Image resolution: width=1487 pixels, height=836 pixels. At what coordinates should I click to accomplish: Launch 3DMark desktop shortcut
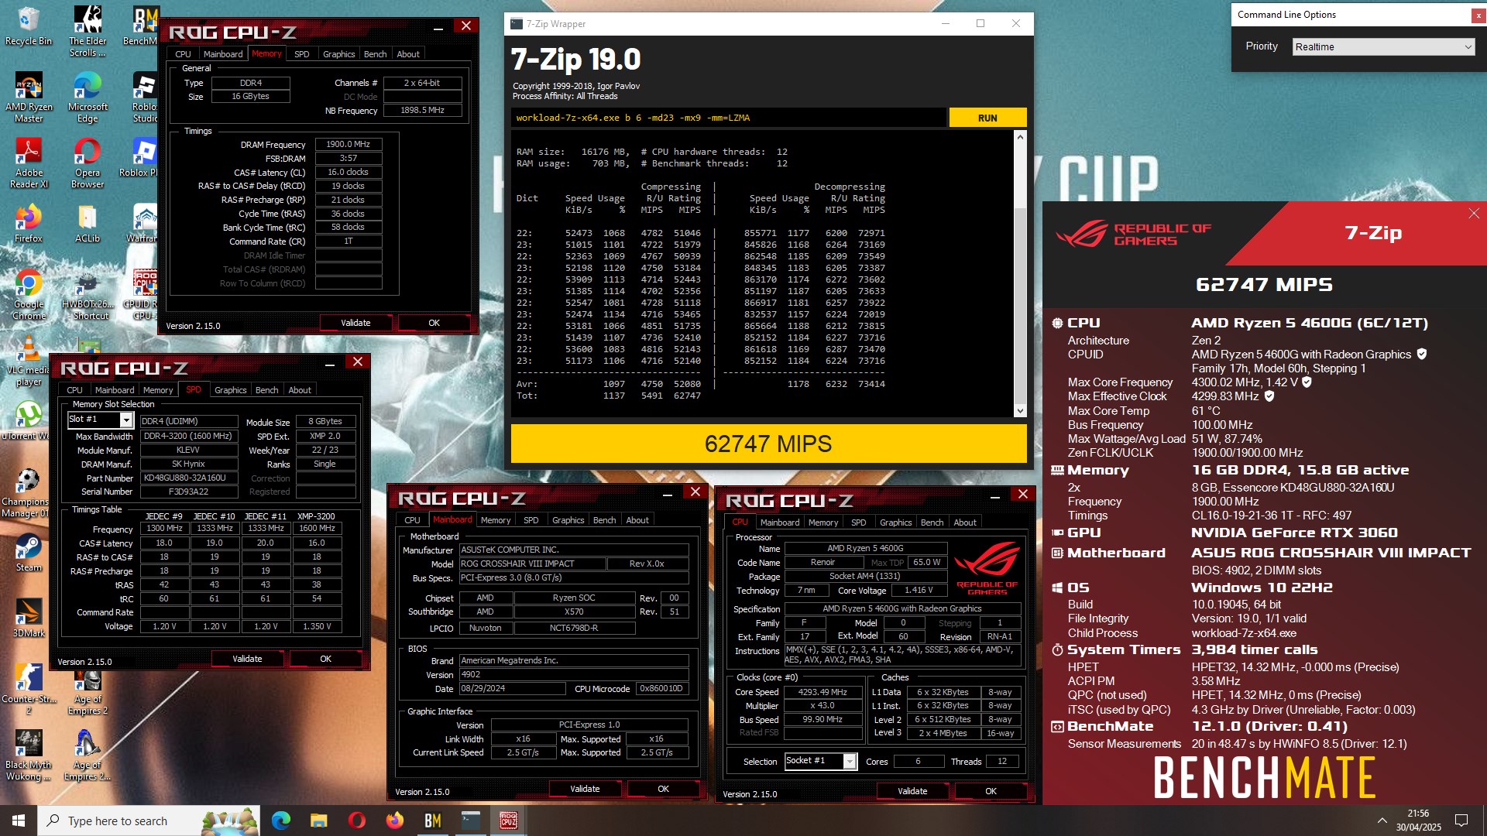point(29,618)
